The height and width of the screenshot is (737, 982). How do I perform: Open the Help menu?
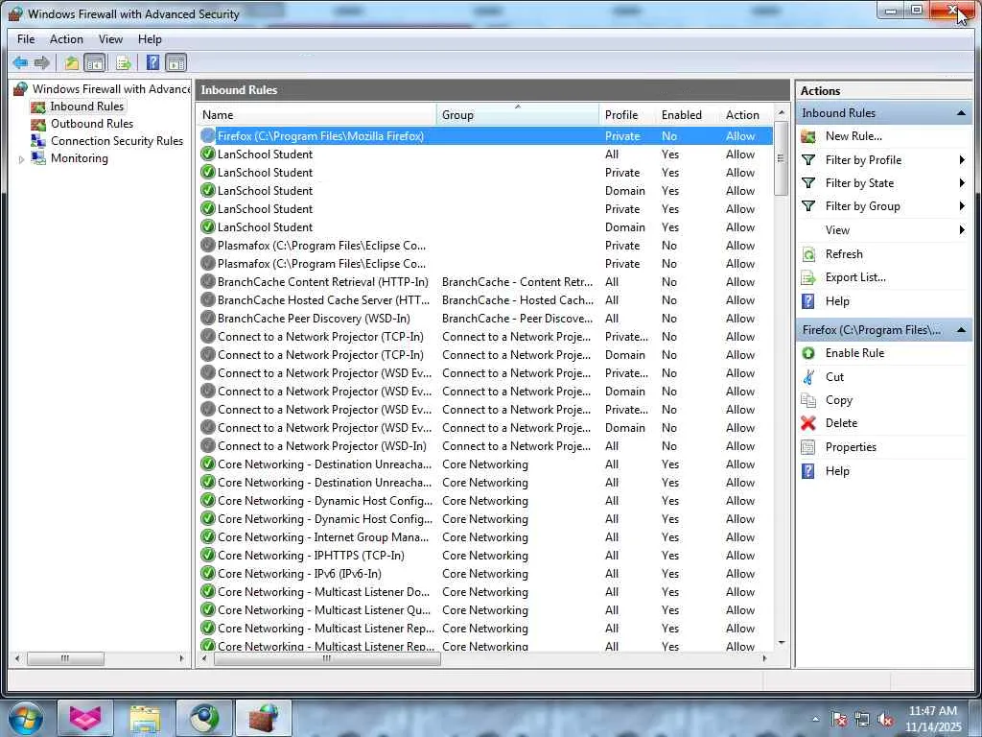(150, 38)
